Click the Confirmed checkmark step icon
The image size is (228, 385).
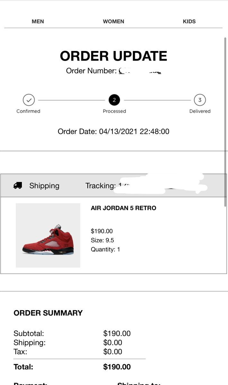point(29,100)
